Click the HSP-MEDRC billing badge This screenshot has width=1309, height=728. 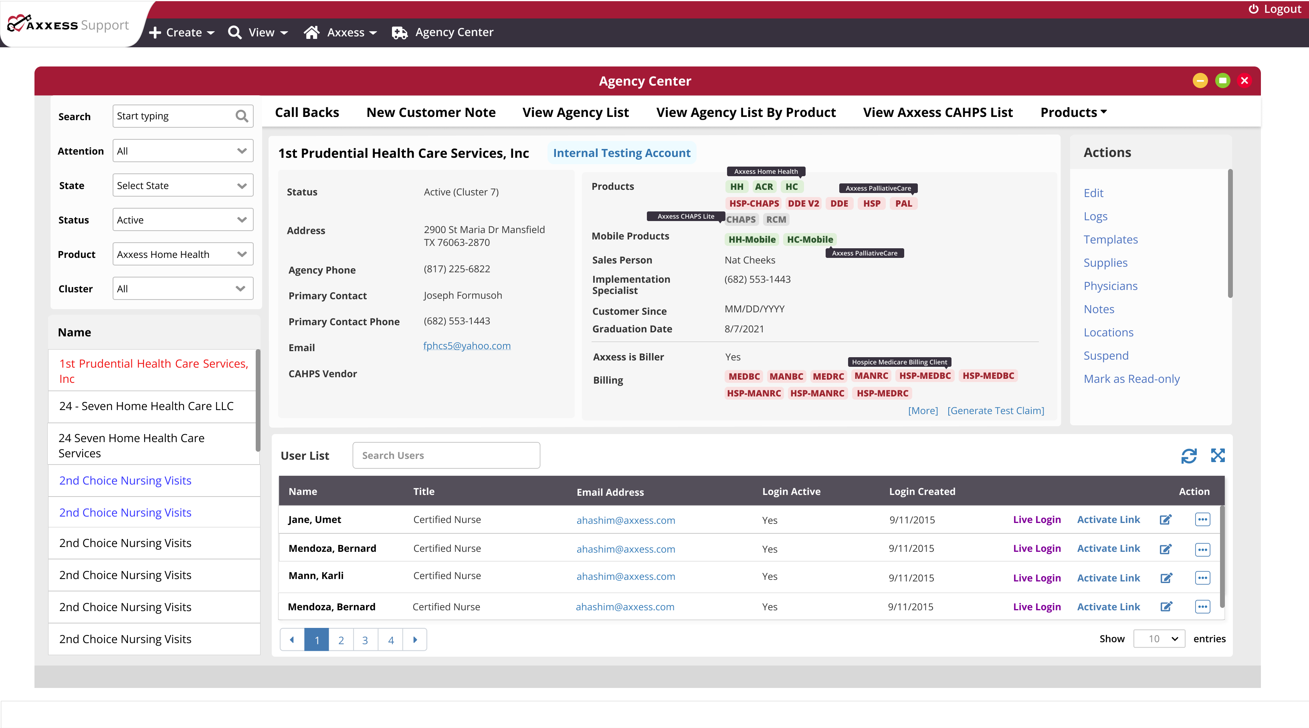(x=882, y=393)
